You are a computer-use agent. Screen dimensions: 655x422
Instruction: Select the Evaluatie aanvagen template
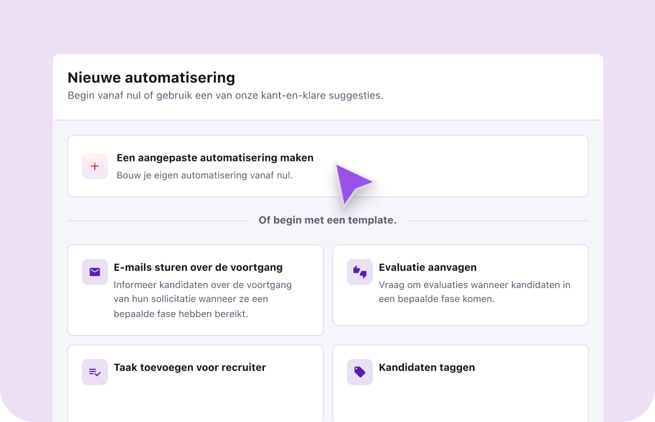click(x=461, y=285)
